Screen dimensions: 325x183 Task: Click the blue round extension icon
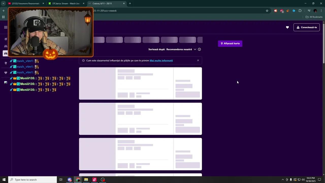coord(294,11)
